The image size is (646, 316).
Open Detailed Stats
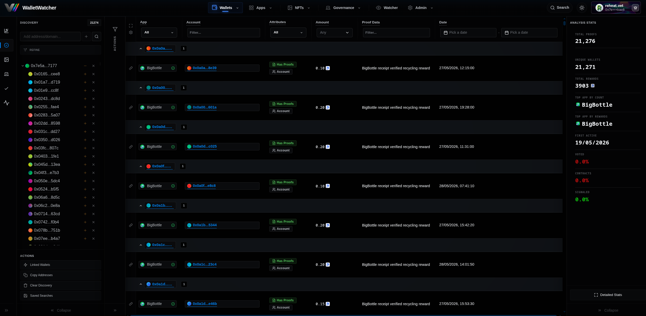tap(608, 295)
